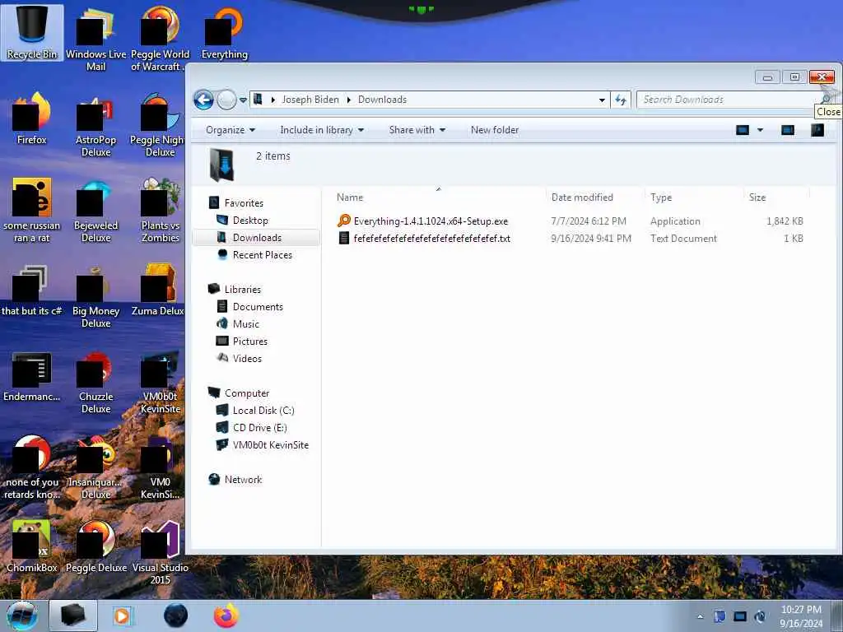This screenshot has width=843, height=632.
Task: Click the Explorer forward arrow button
Action: 226,100
